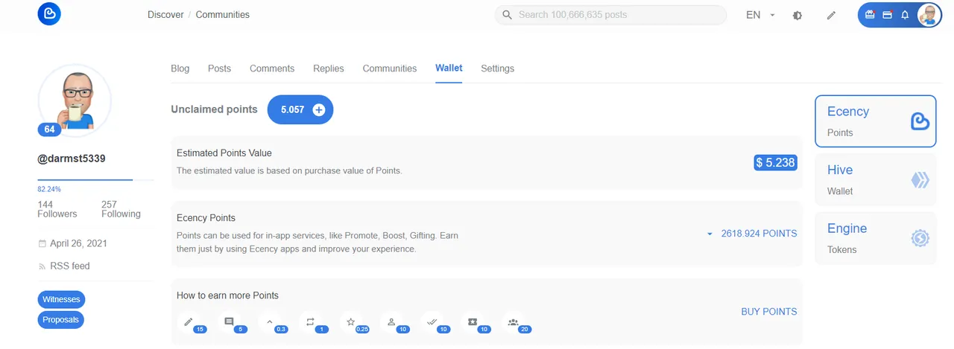This screenshot has width=954, height=349.
Task: Click the double check-mark icon worth 10 points
Action: [432, 321]
